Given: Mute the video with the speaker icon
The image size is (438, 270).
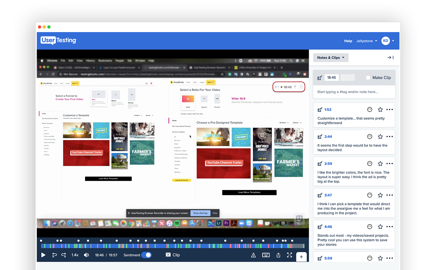Looking at the screenshot, I should coord(86,255).
